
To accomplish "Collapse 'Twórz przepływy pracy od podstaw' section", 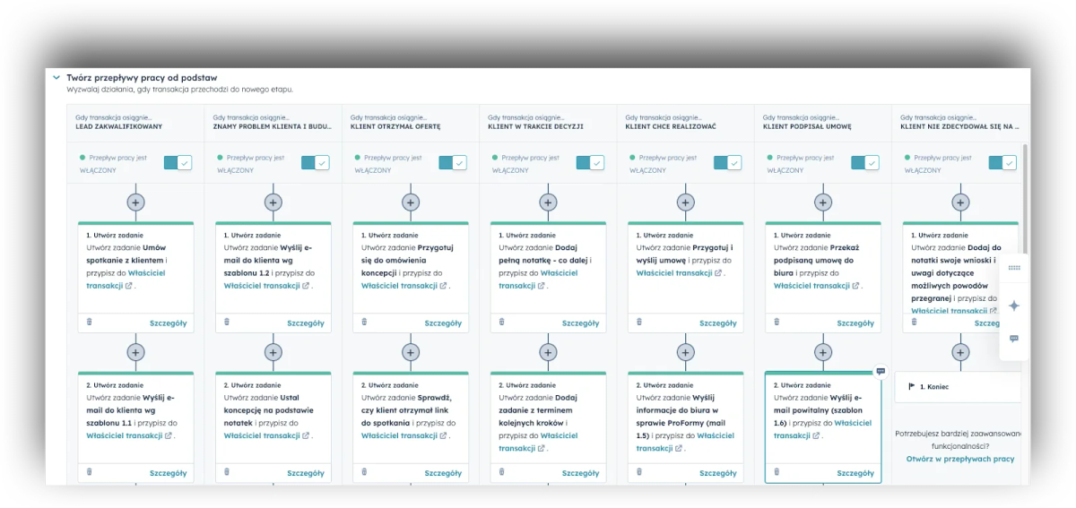I will point(56,78).
